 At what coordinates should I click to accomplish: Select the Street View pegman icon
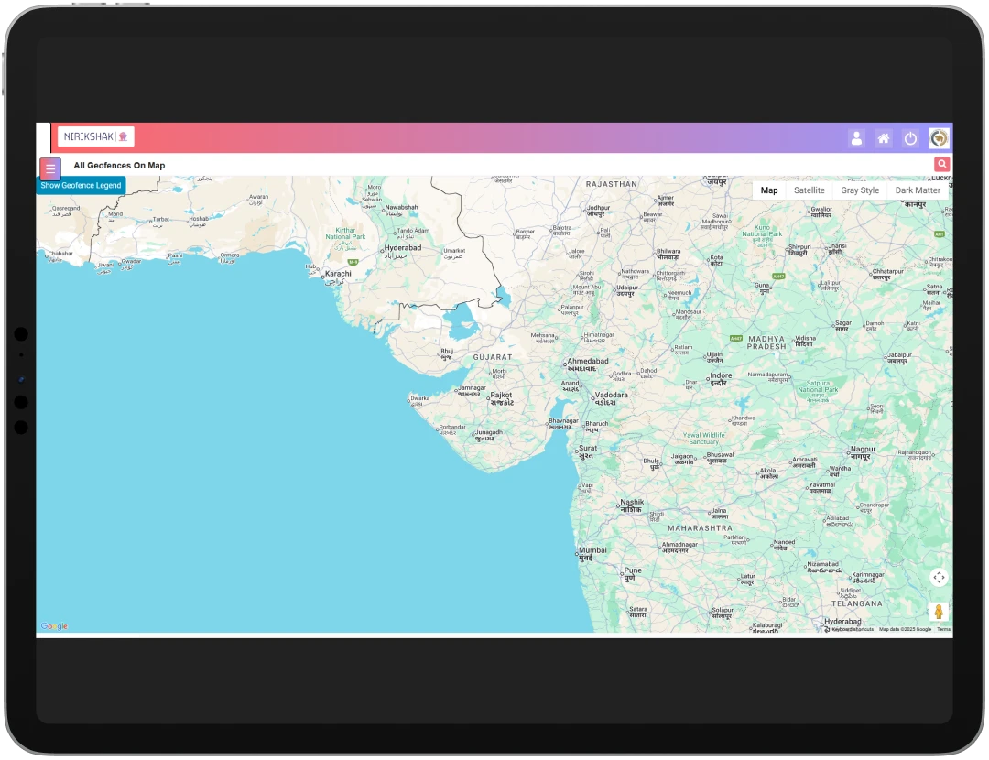(939, 611)
